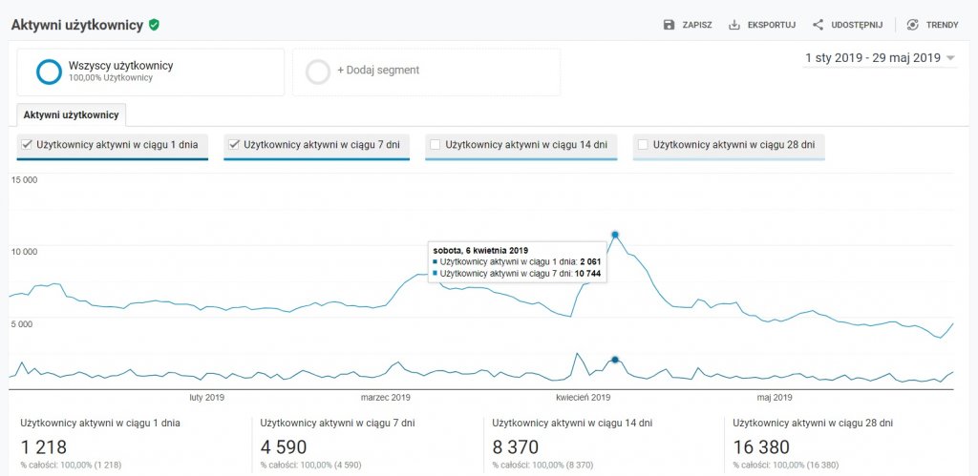Screen dimensions: 978x476
Task: Click the EKSPORTUJ download icon
Action: [734, 25]
